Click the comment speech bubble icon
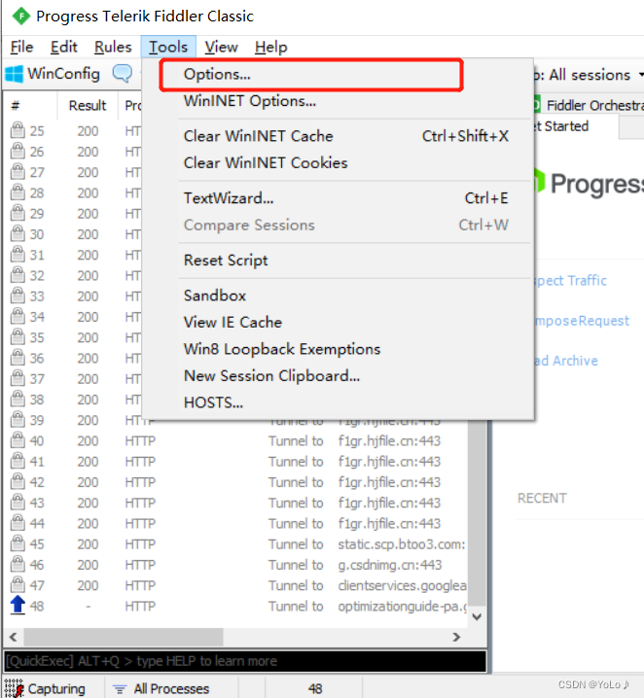The height and width of the screenshot is (698, 644). [x=123, y=74]
